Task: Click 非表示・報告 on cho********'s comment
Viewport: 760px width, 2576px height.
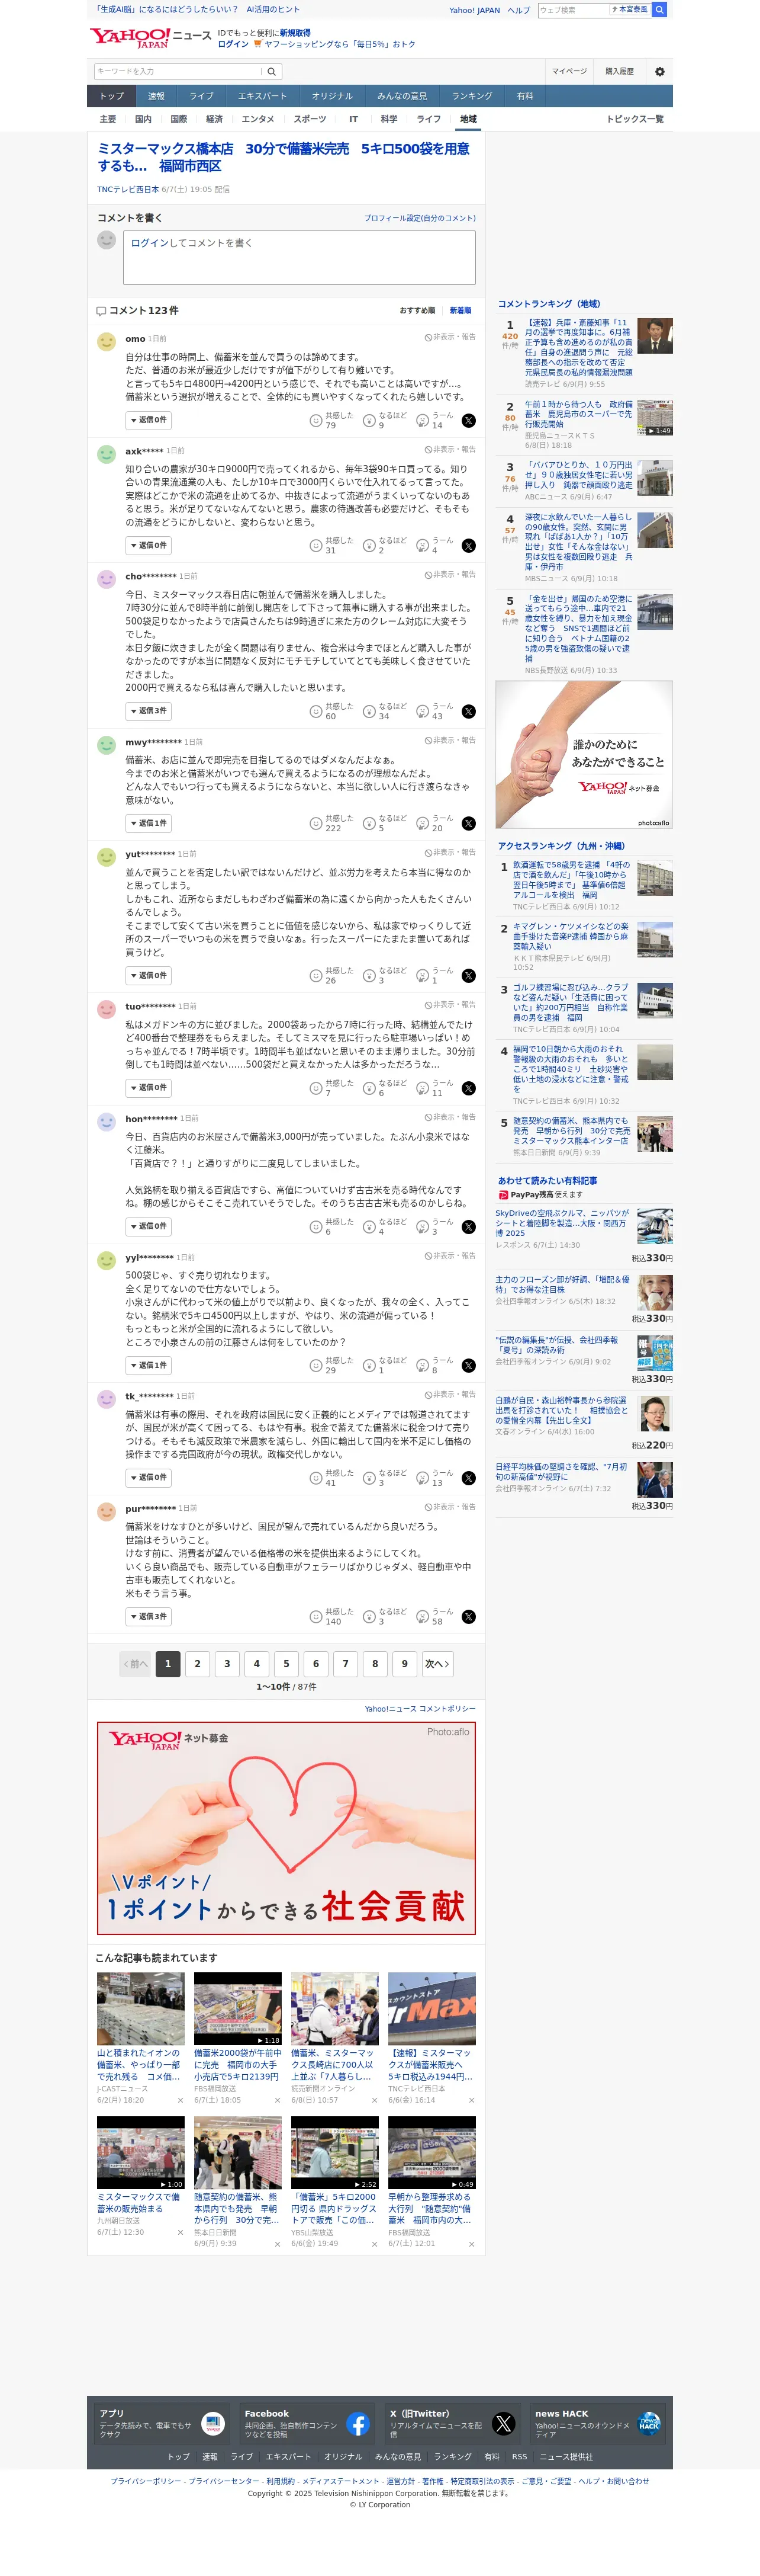Action: [x=449, y=575]
